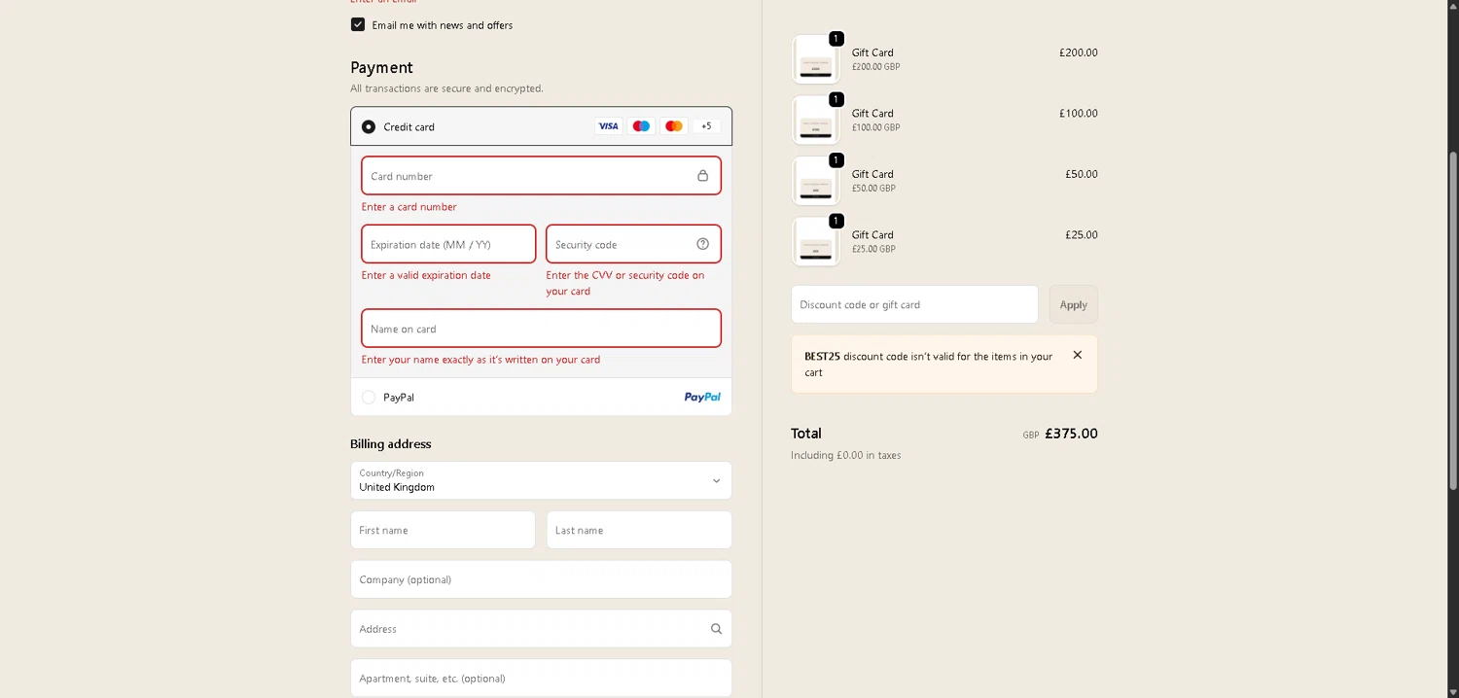Click the 'Enter a valid expiration date' error
1459x698 pixels.
coord(426,275)
